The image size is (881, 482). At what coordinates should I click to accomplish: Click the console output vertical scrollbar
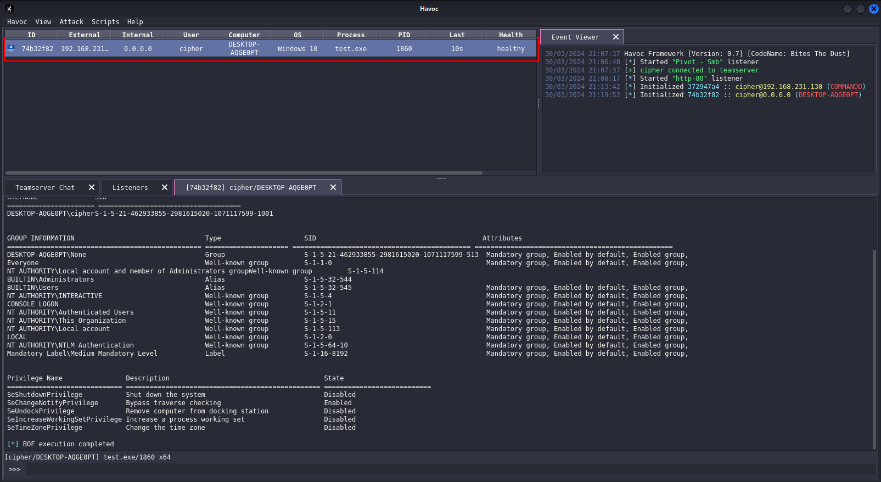click(874, 350)
